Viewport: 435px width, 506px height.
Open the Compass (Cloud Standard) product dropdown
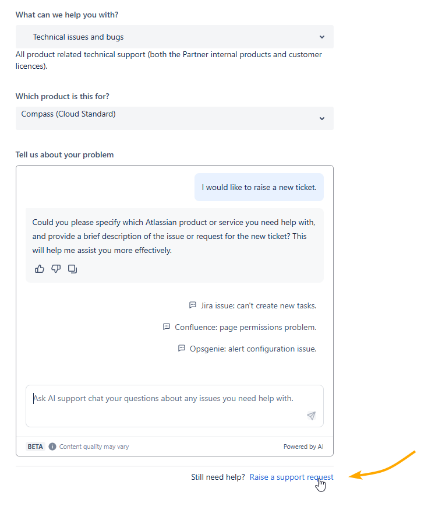(174, 118)
